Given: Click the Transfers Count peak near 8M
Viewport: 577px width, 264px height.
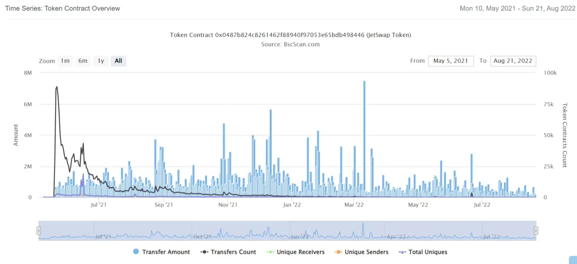Looking at the screenshot, I should point(57,87).
